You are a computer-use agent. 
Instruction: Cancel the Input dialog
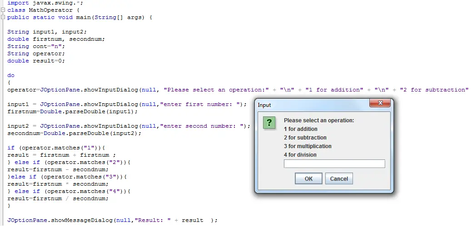click(339, 178)
